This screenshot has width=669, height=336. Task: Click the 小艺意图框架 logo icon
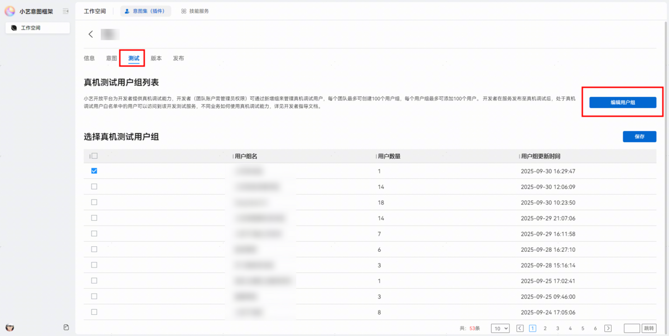[x=10, y=11]
